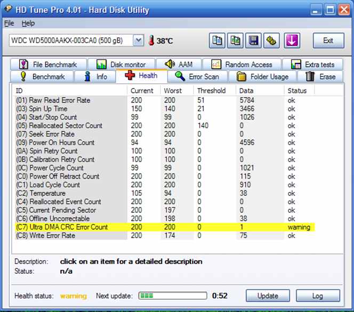
Task: Switch to the Folder Usage tab
Action: point(262,77)
